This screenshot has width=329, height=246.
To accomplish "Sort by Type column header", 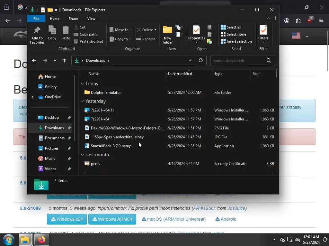I will pyautogui.click(x=231, y=74).
